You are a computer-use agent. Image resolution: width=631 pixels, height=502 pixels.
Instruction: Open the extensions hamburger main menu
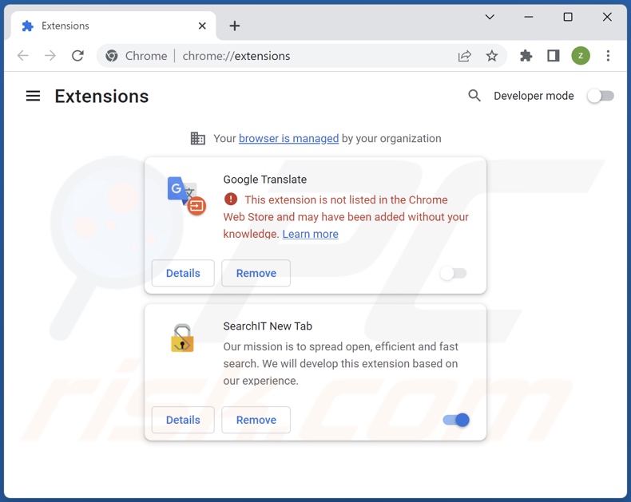(33, 96)
